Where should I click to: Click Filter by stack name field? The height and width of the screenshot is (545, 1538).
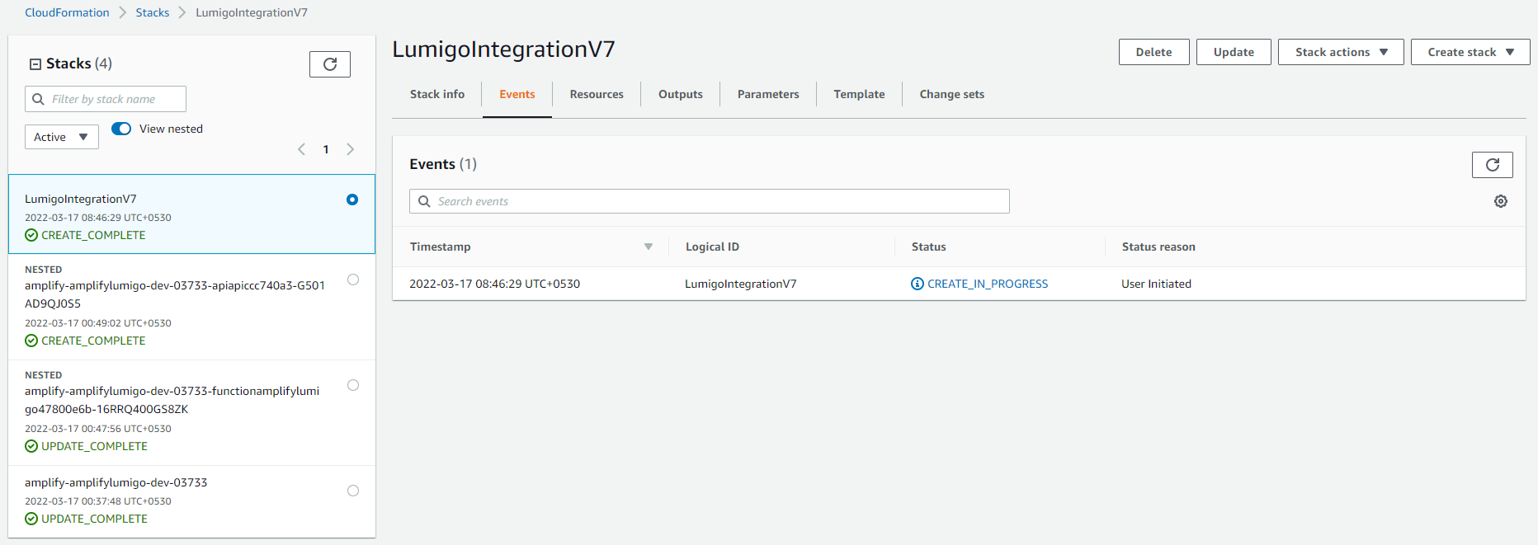[x=106, y=99]
